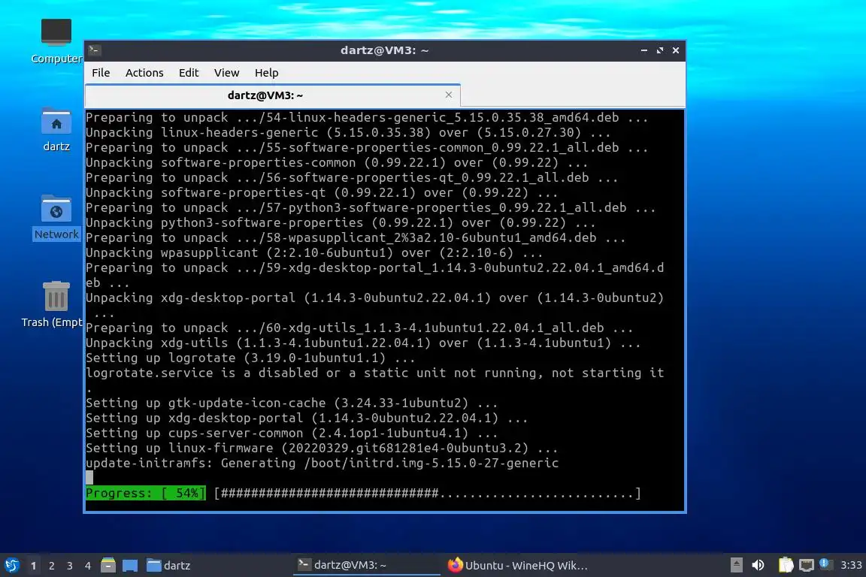Screen dimensions: 866x577
Task: Maximize the terminal window
Action: 660,50
